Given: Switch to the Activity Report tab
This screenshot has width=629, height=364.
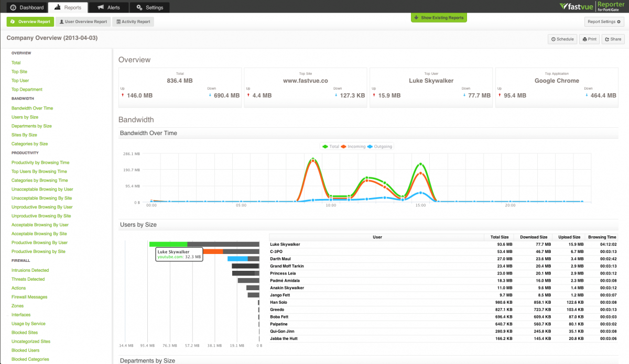Looking at the screenshot, I should [x=133, y=22].
